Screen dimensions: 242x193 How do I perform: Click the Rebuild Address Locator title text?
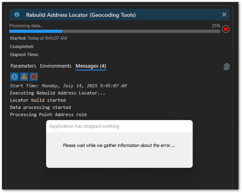[81, 15]
